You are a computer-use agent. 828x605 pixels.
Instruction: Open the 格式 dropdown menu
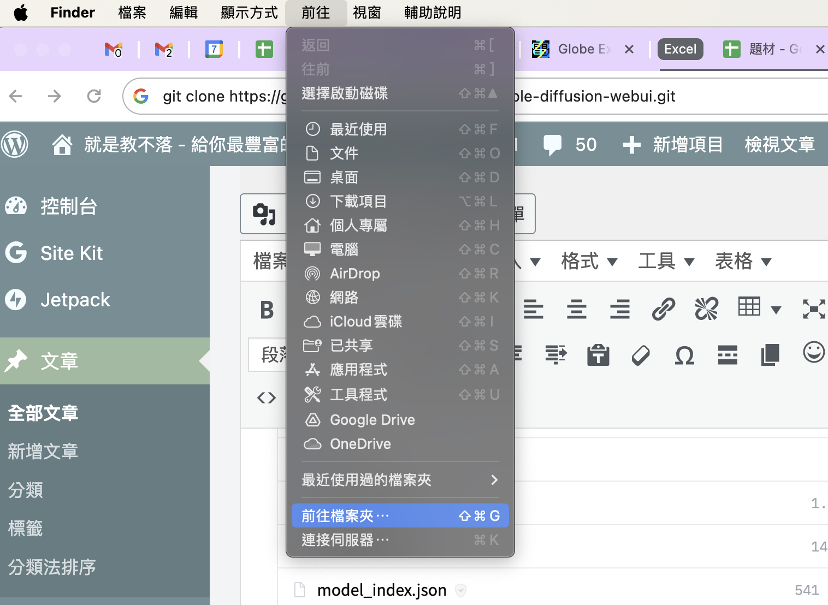(589, 262)
